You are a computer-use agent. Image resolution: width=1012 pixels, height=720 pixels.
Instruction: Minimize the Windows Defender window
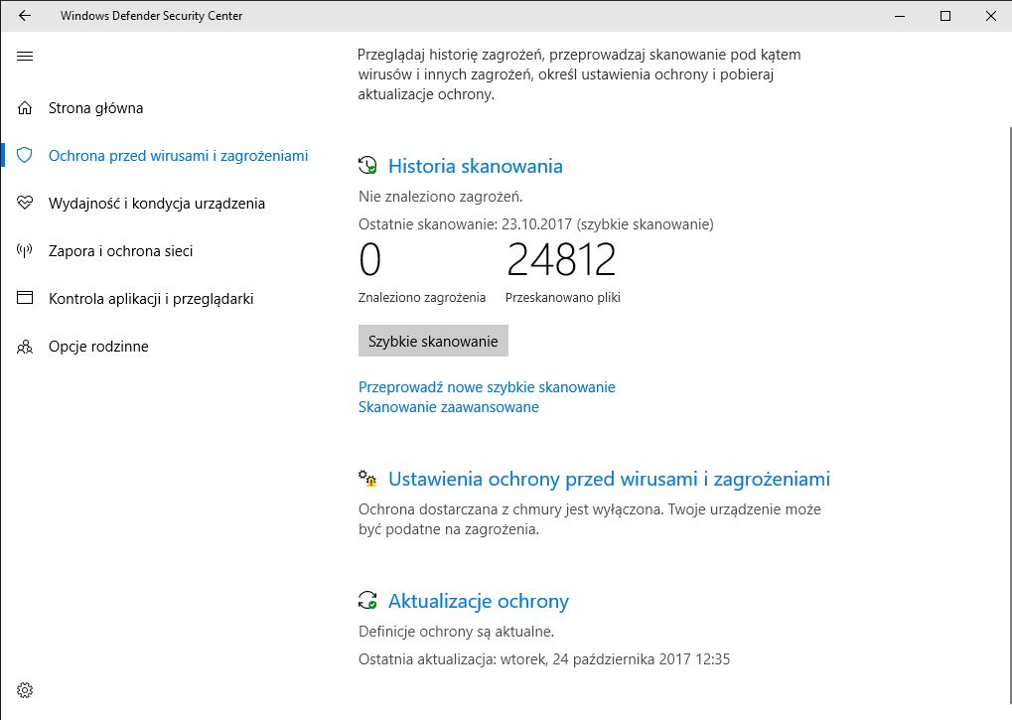[x=900, y=16]
